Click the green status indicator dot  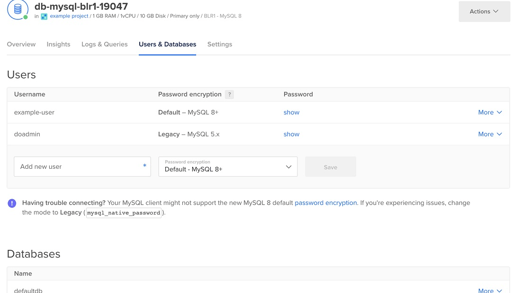(26, 17)
